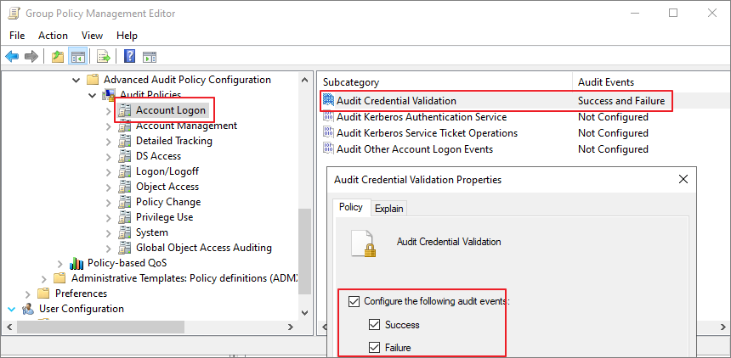
Task: Click the Audit Credential Validation row icon
Action: click(x=328, y=100)
